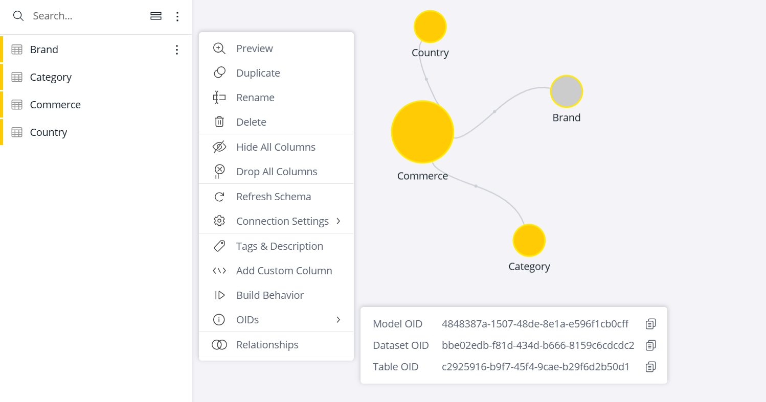Click Rename in the table menu
Screen dimensions: 766x402
pyautogui.click(x=255, y=98)
